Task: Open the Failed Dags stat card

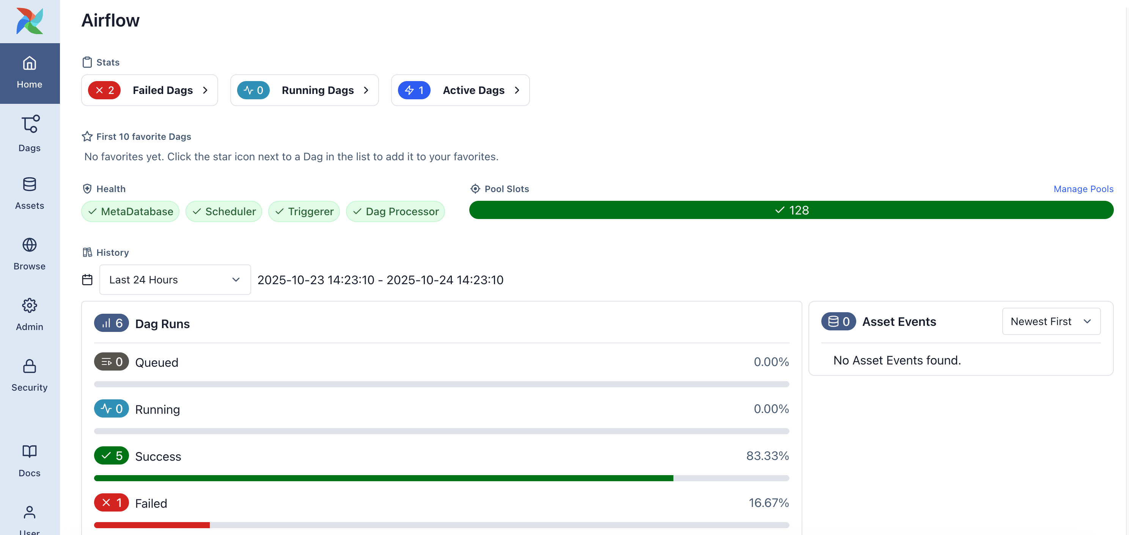Action: [149, 90]
